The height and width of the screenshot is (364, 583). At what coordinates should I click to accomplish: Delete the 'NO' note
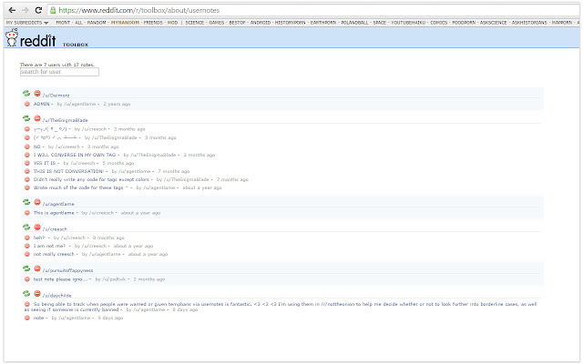[26, 147]
